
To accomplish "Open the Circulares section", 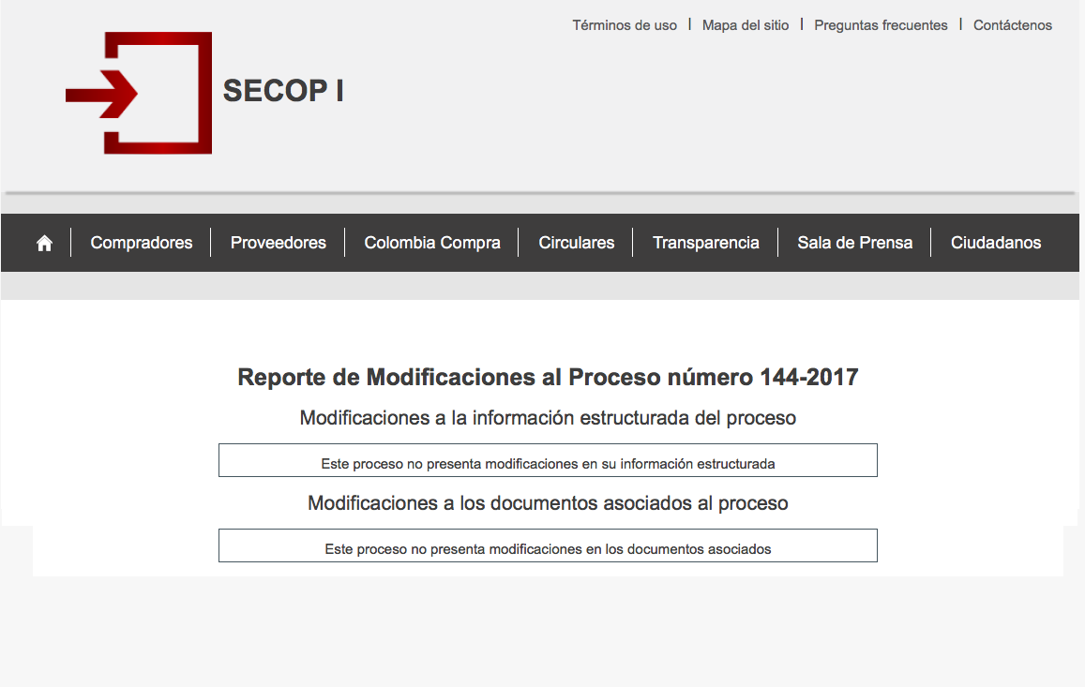I will click(x=577, y=243).
